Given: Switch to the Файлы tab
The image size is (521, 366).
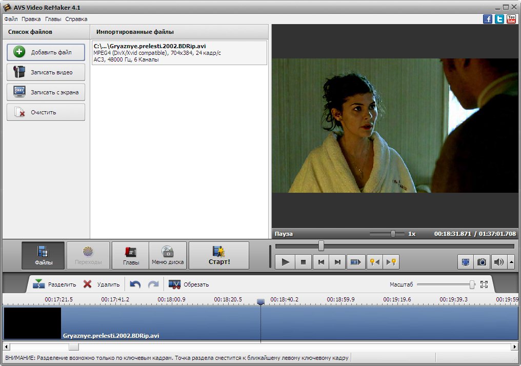Looking at the screenshot, I should coord(43,255).
